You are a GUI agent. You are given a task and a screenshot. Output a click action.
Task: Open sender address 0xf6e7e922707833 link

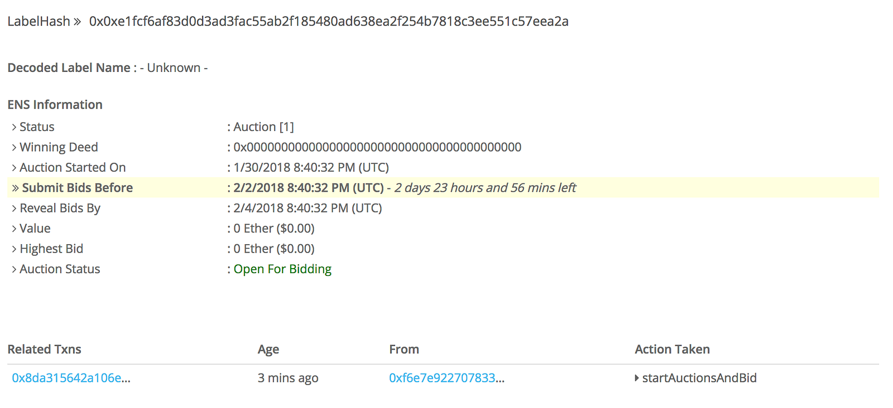coord(446,378)
